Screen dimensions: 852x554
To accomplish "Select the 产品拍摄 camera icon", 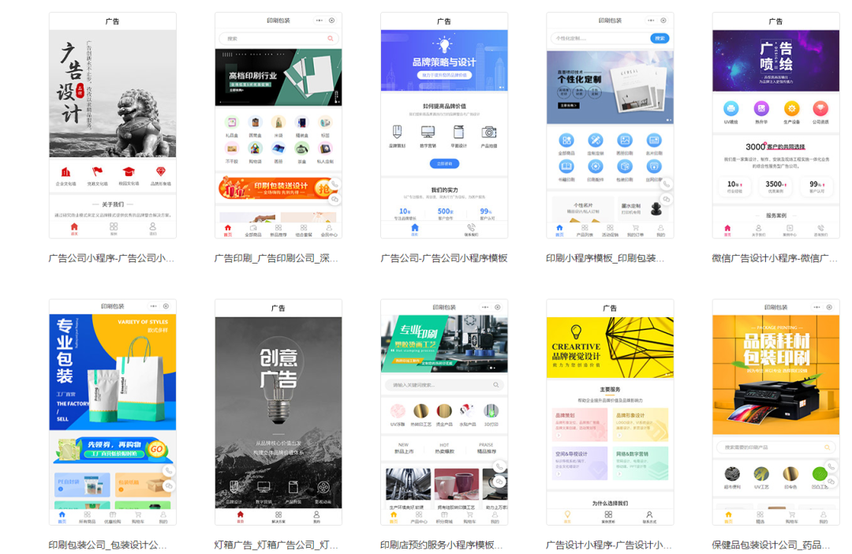I will [489, 133].
